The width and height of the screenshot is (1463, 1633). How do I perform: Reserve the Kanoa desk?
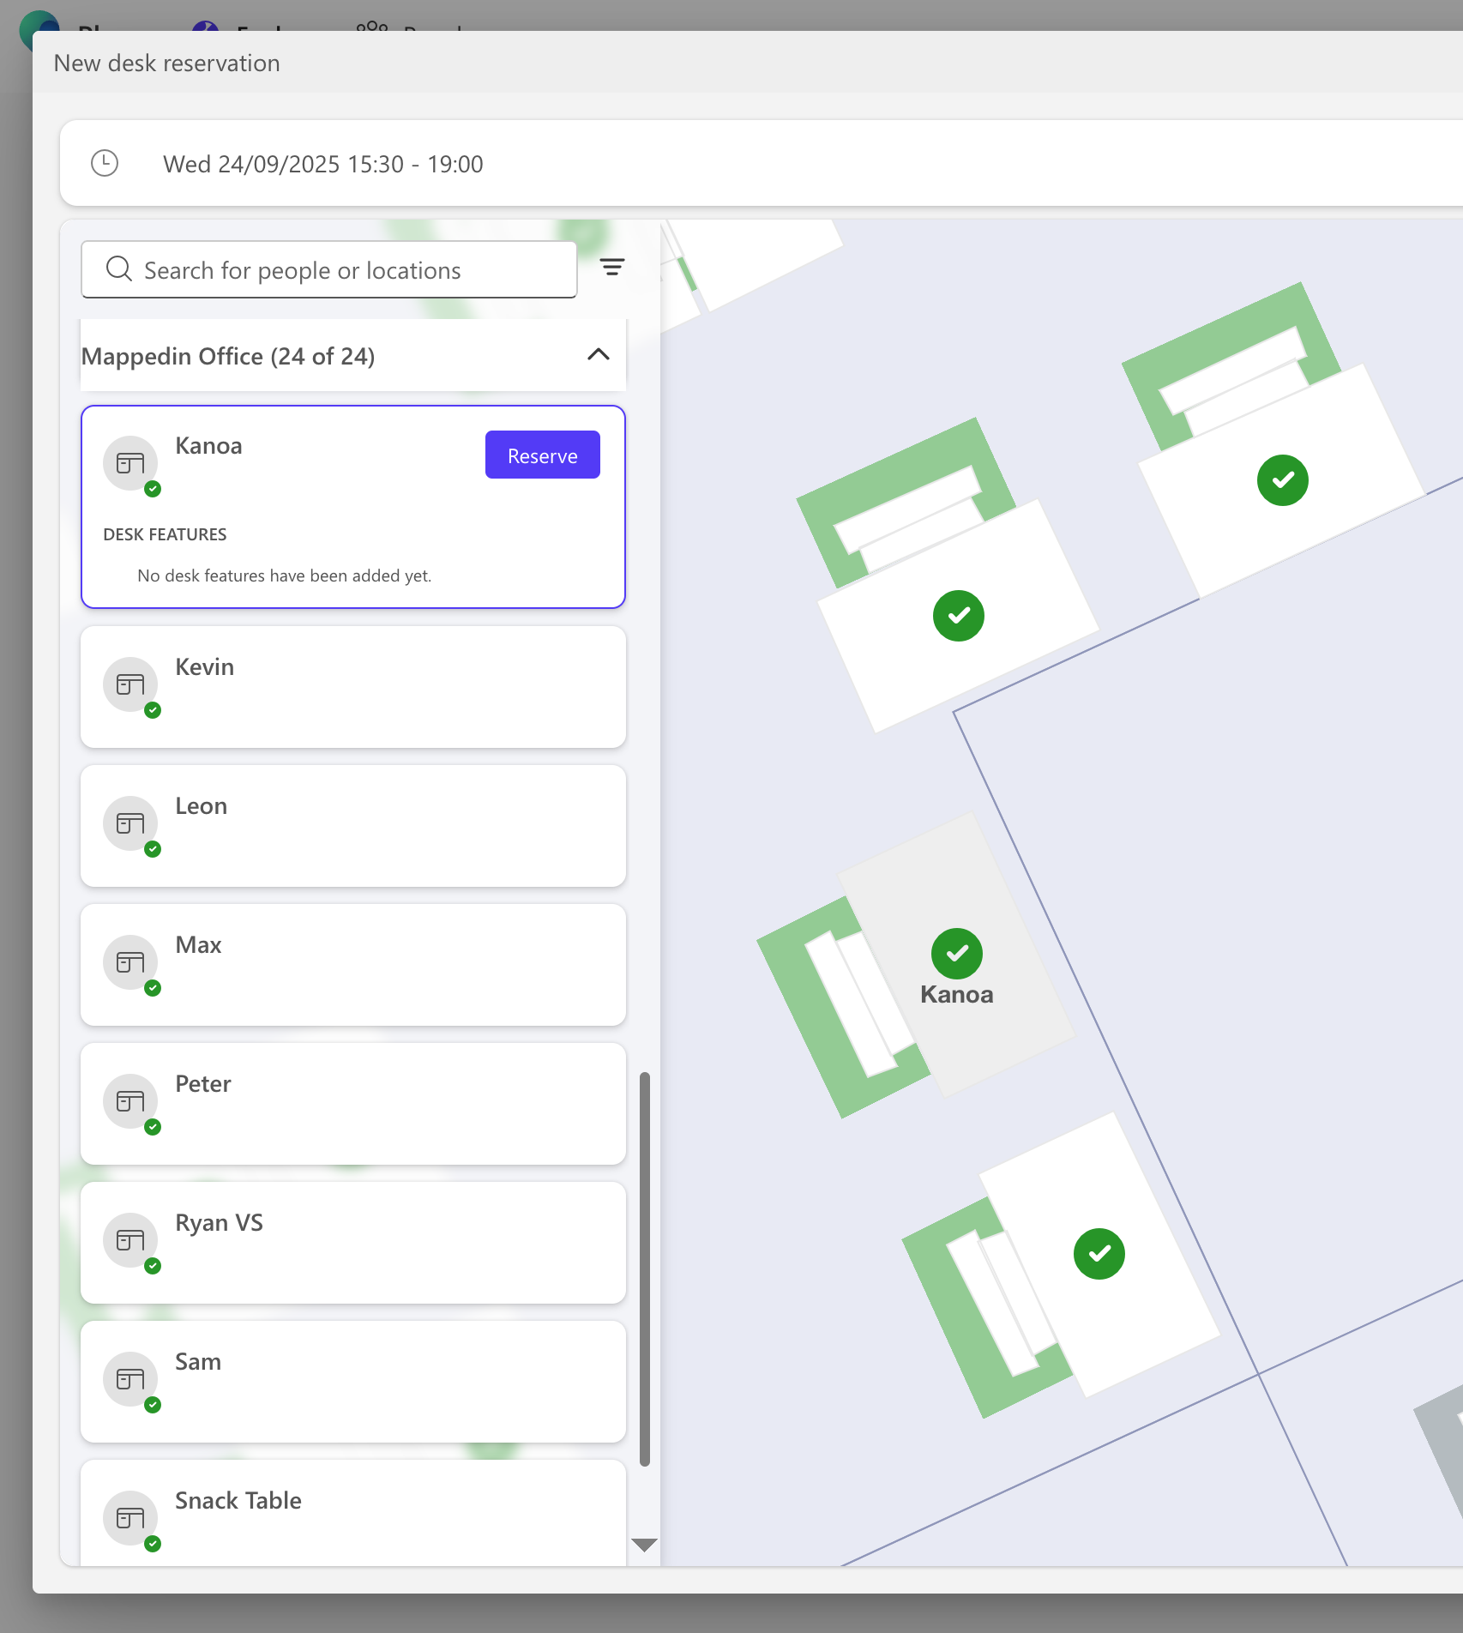542,455
